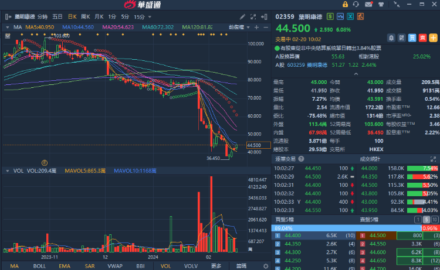Add stock to watchlist with yellow plus
This screenshot has height=270, width=440.
click(433, 38)
